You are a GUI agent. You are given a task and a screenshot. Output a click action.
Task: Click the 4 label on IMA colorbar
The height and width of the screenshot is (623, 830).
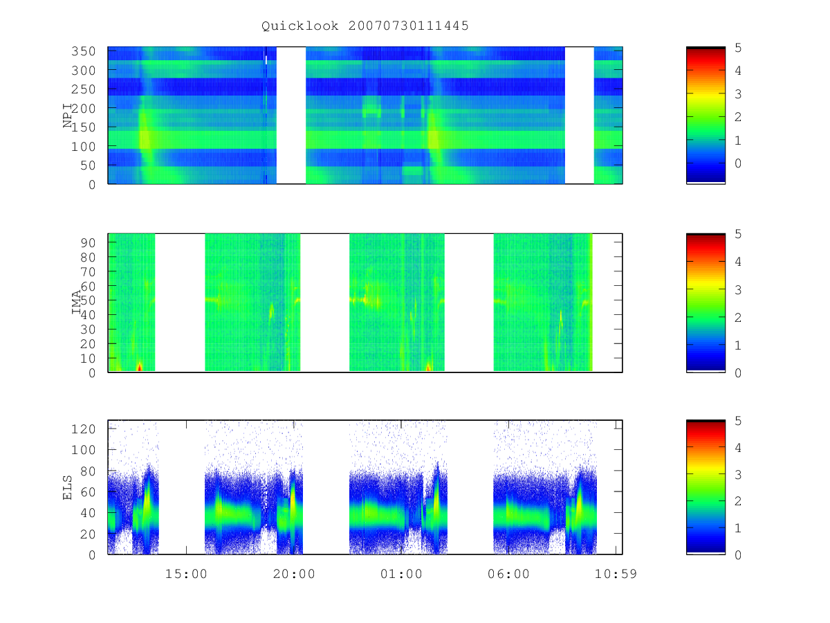click(x=739, y=262)
